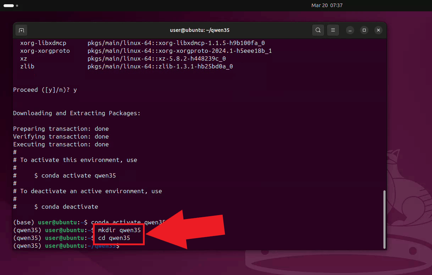Open the clock showing Mar 20 07:37
Screen dimensions: 432x275
327,5
